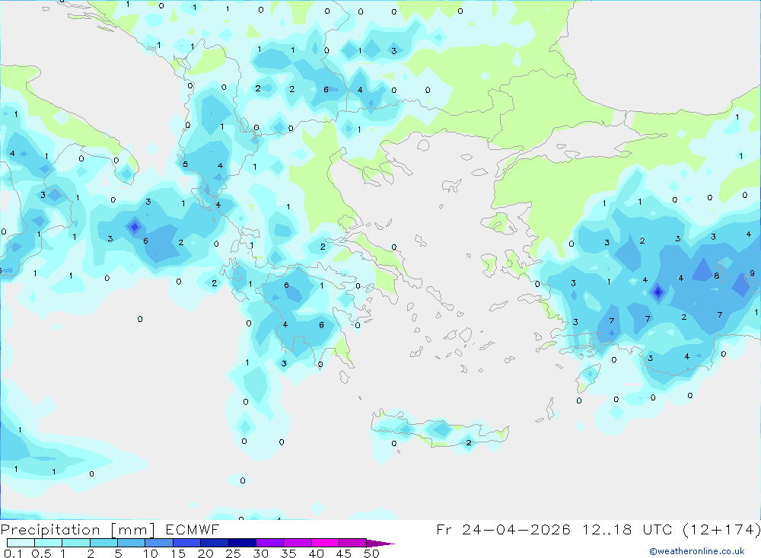Viewport: 761px width, 558px height.
Task: Click the legend scale label '15'
Action: click(178, 553)
